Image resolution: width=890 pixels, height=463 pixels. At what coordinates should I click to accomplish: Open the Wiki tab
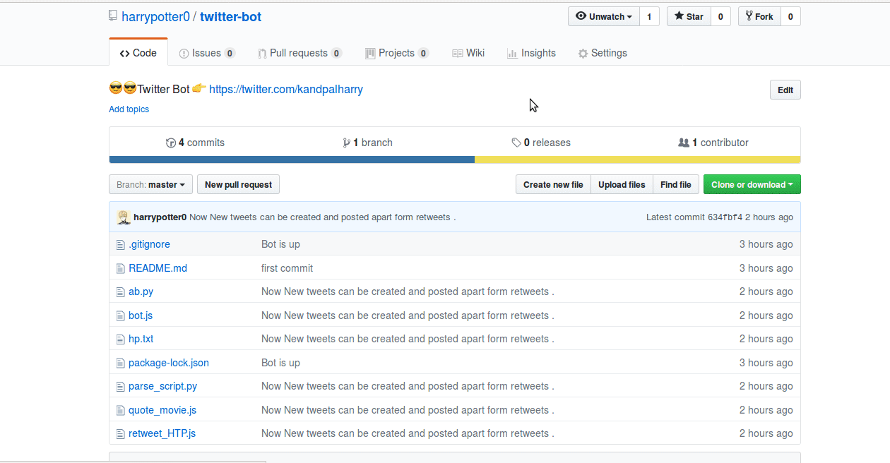tap(468, 53)
